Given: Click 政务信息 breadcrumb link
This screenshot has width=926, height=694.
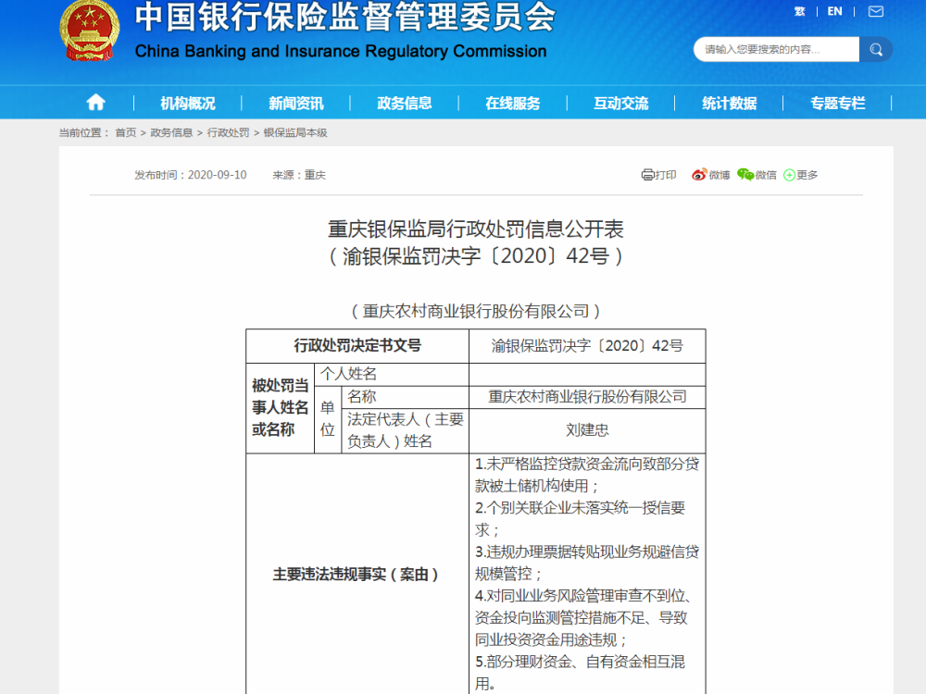Looking at the screenshot, I should pos(171,132).
